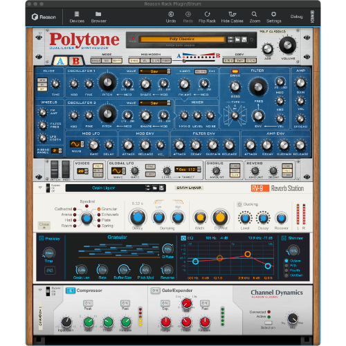The image size is (346, 346).
Task: Click the RV-9 Close button
Action: pos(44,226)
